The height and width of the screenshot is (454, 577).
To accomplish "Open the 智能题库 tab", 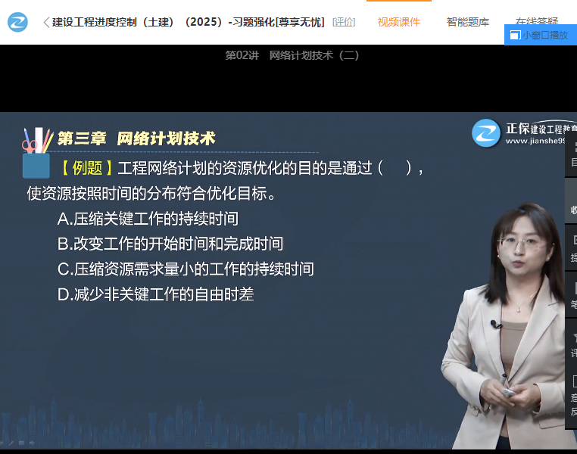I will point(467,22).
